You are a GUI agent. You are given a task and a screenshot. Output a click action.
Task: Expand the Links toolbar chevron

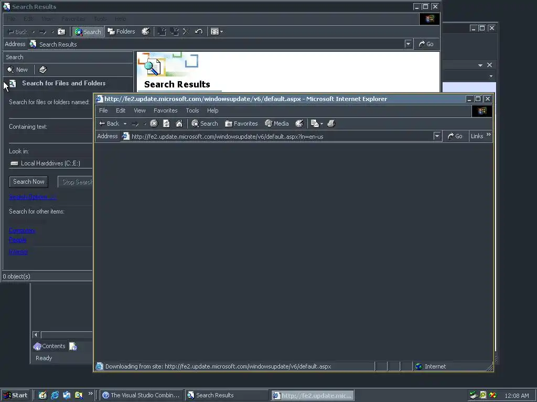point(489,135)
